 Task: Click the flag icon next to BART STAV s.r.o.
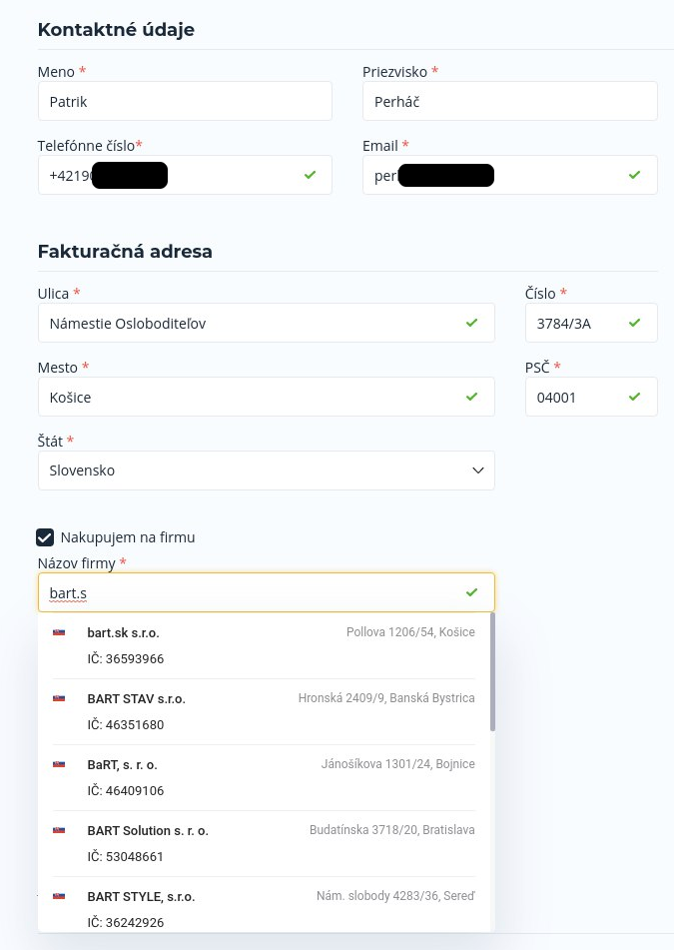coord(59,698)
